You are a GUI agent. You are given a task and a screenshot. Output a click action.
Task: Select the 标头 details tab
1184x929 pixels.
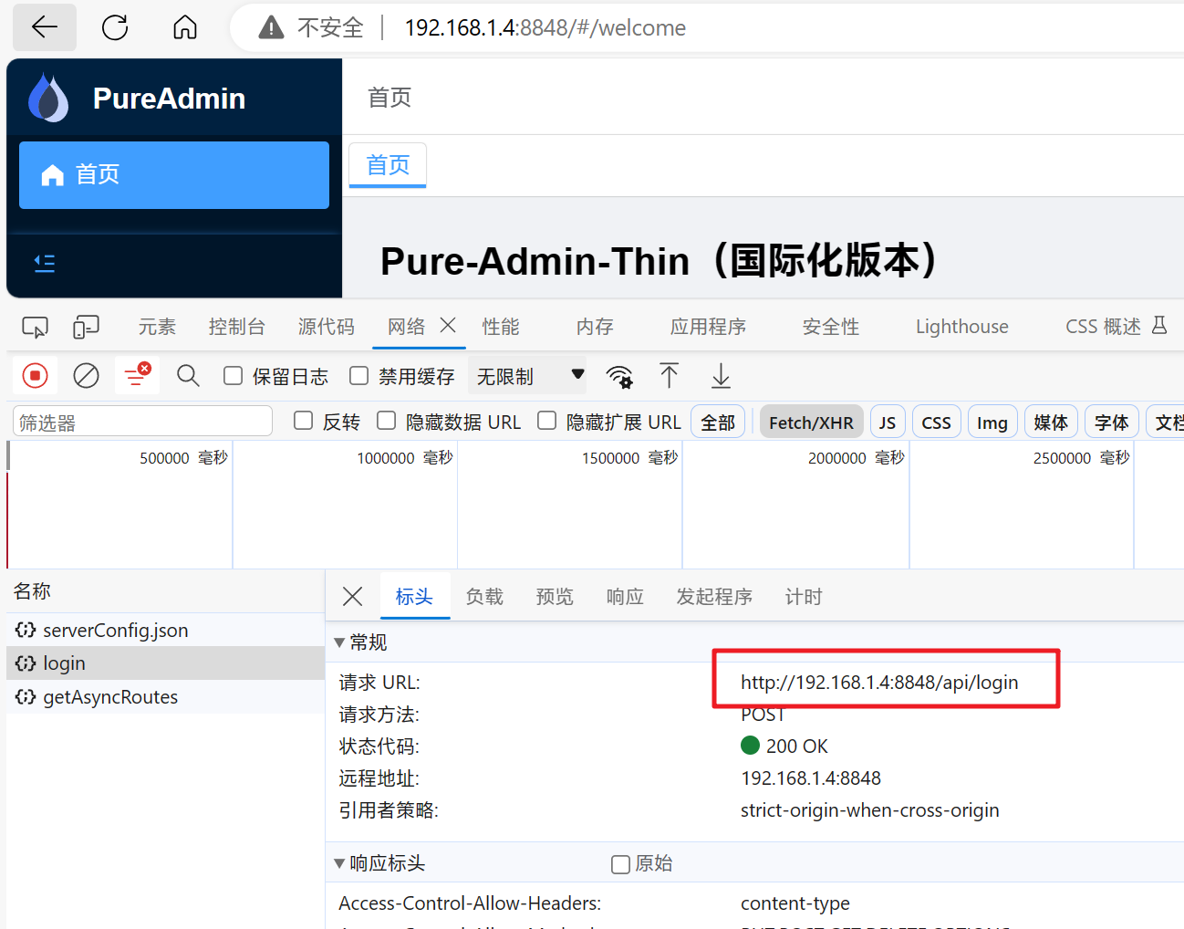coord(414,597)
